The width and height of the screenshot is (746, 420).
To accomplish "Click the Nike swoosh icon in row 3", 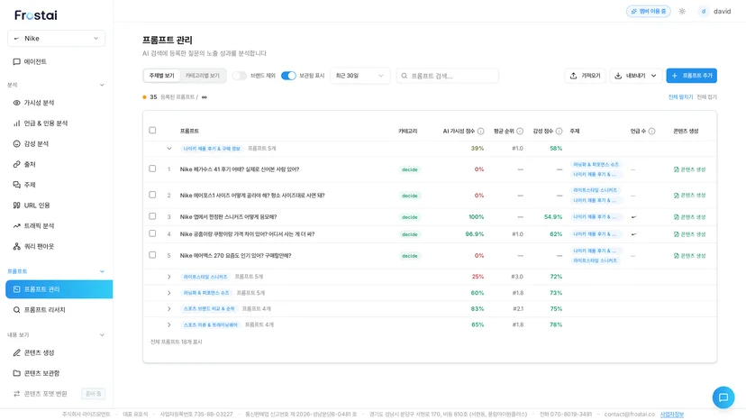I will pos(633,217).
